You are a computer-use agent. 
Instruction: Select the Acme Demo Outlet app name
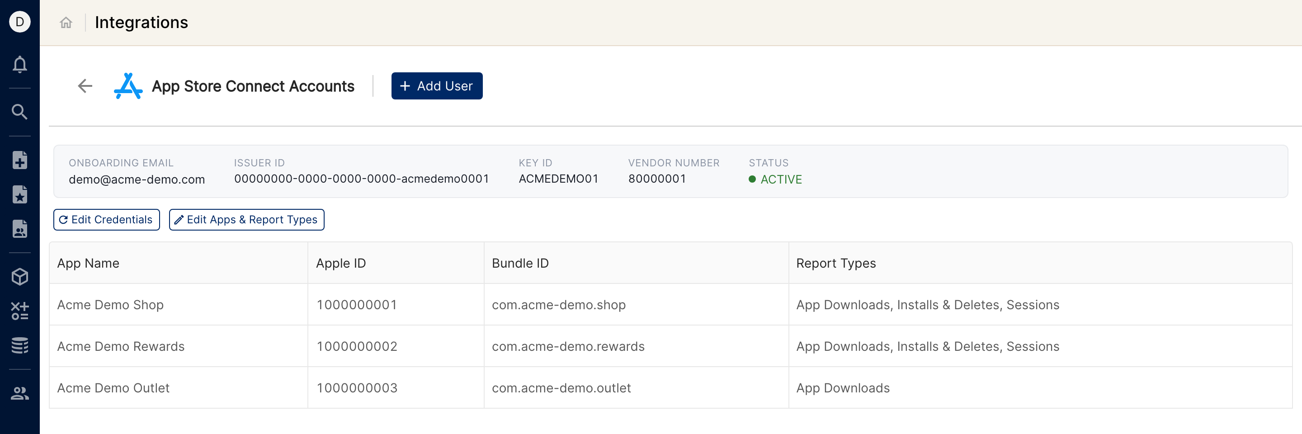[x=113, y=387]
